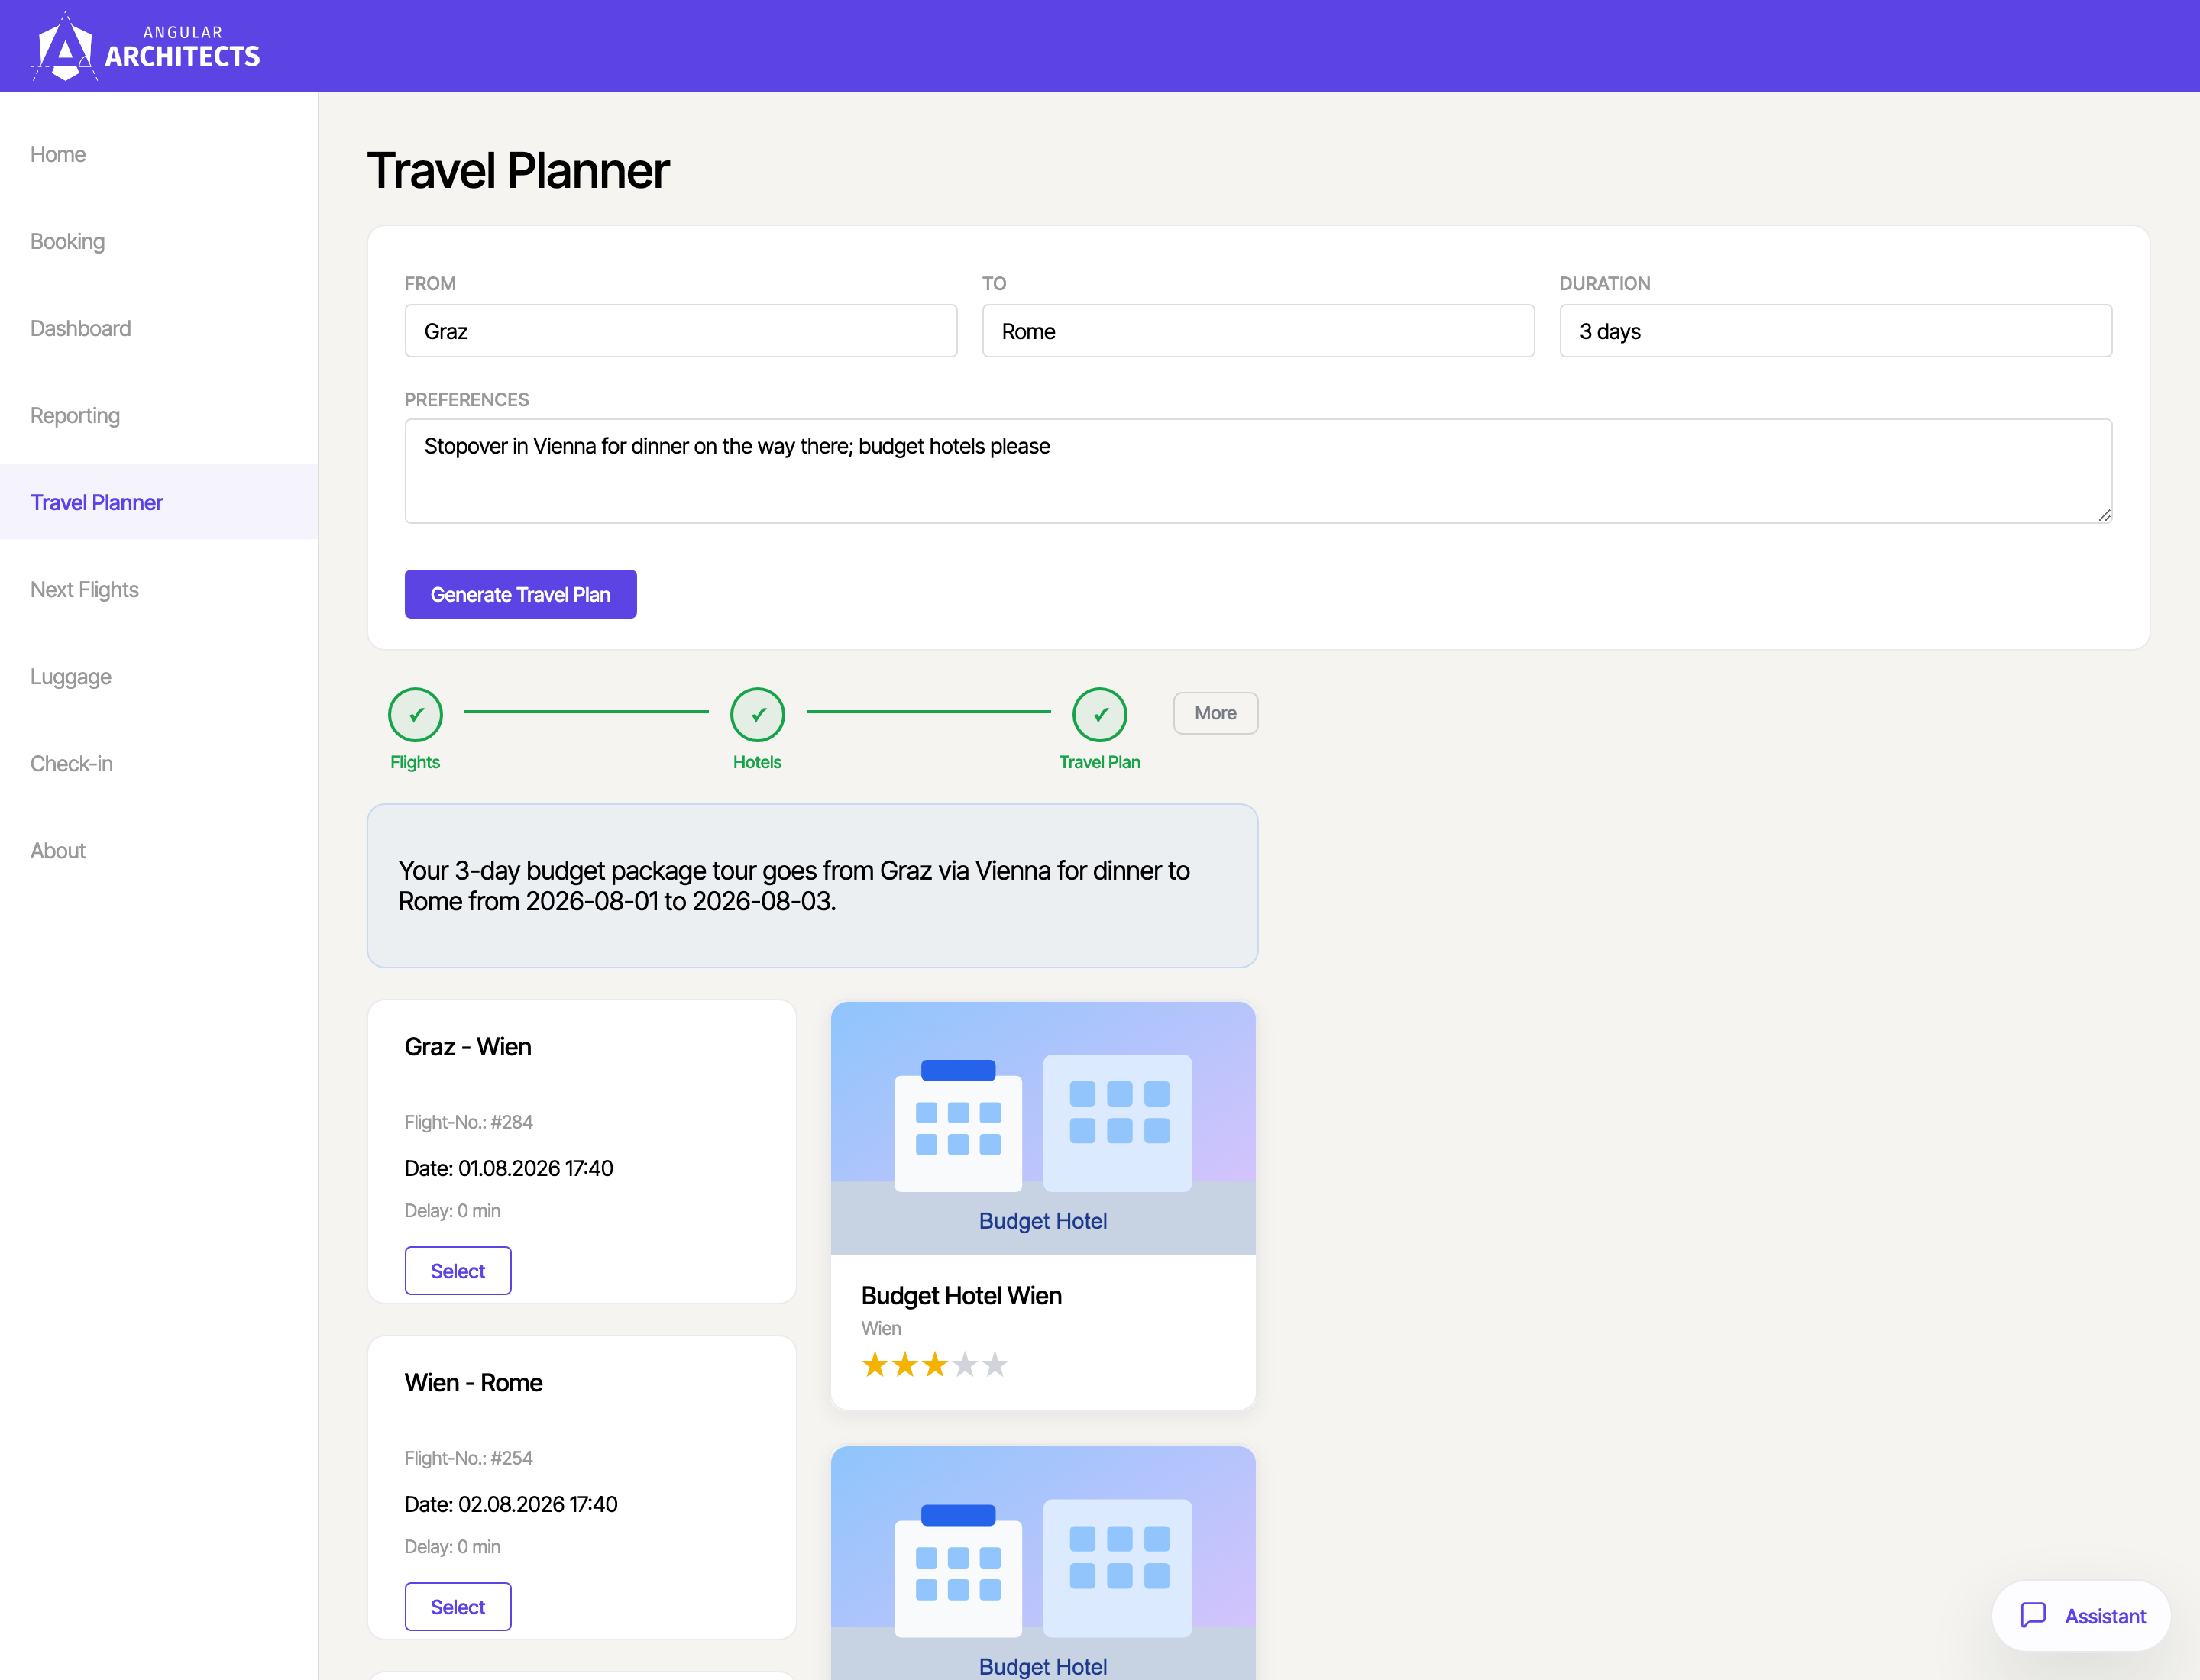This screenshot has height=1680, width=2200.
Task: Select the Graz - Wien flight
Action: click(458, 1270)
